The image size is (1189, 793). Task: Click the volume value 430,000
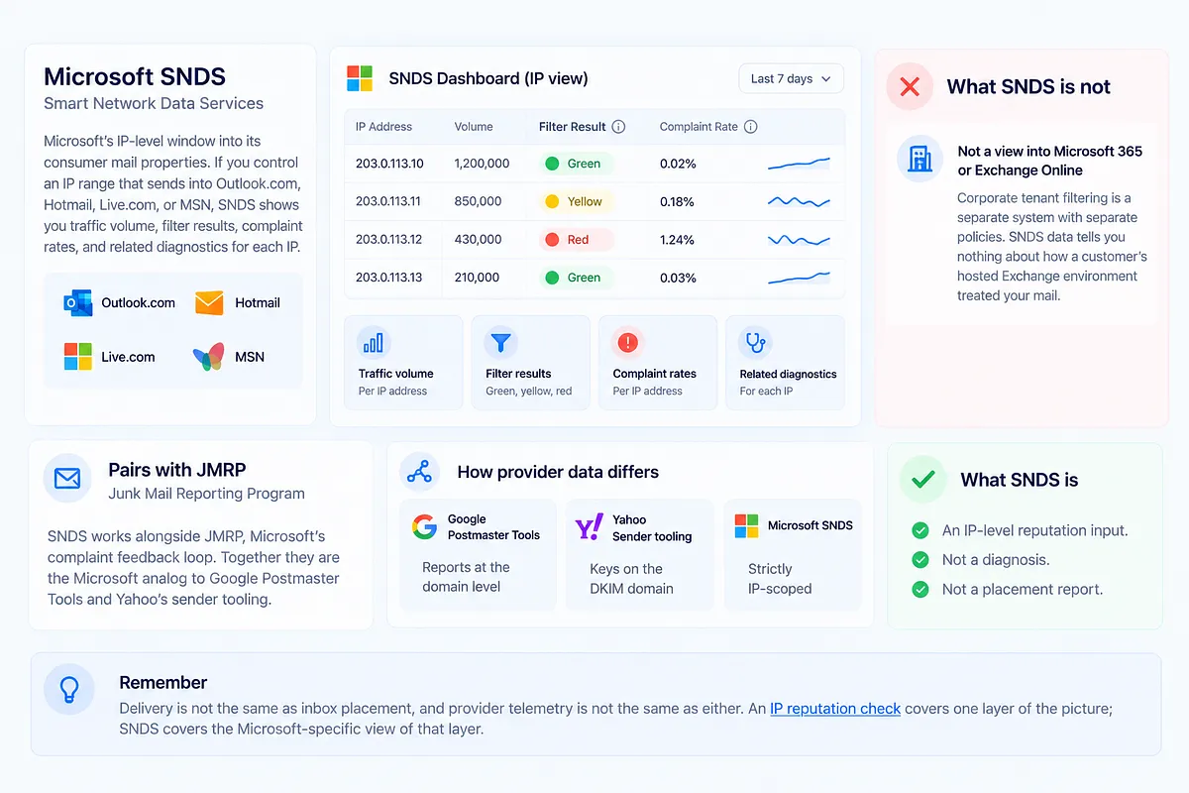(x=479, y=240)
